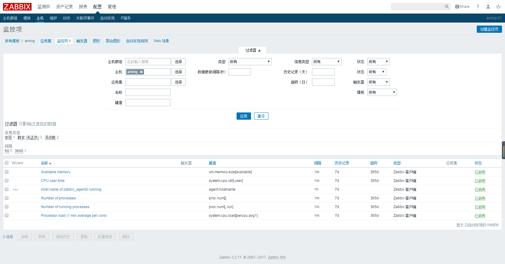Click the 应用 filter button
The height and width of the screenshot is (264, 505).
(243, 116)
